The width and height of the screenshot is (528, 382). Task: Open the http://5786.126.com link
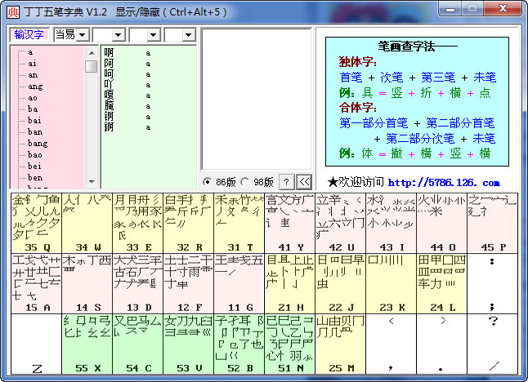[x=443, y=182]
